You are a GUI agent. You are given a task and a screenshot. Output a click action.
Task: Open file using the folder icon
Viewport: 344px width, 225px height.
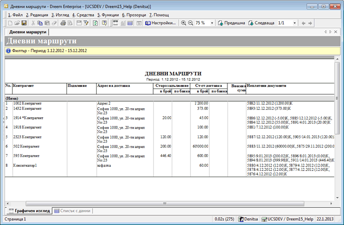coord(17,23)
